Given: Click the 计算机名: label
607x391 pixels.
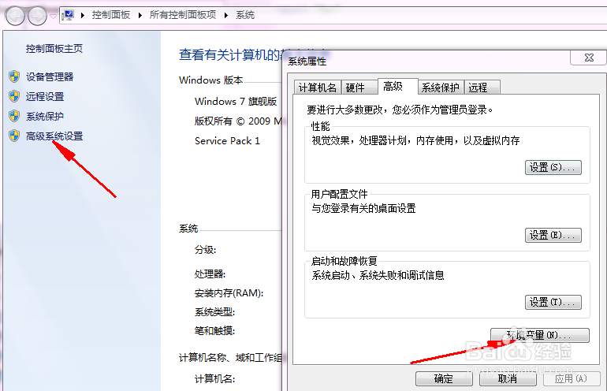Looking at the screenshot, I should 215,378.
